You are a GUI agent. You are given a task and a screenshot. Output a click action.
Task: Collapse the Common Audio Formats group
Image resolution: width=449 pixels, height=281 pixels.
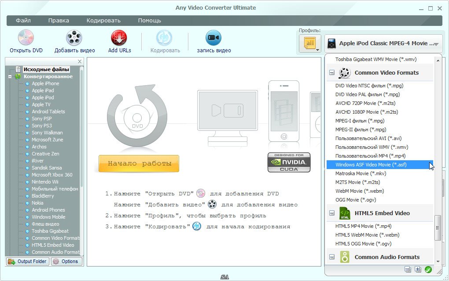(x=331, y=257)
